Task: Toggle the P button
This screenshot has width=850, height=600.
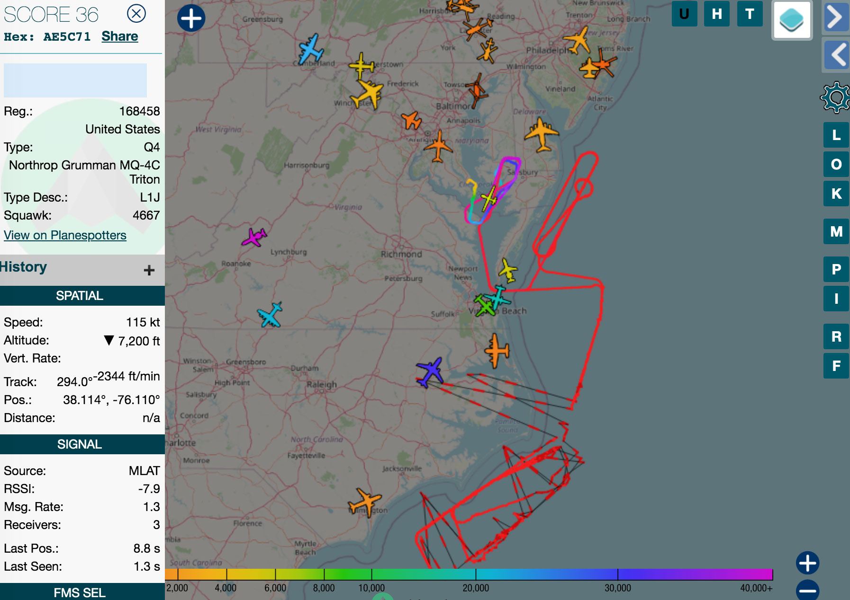Action: (836, 269)
